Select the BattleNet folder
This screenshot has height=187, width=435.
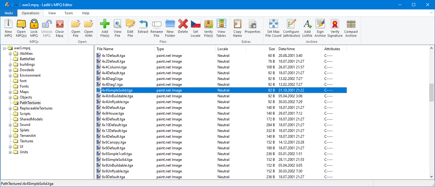click(x=27, y=59)
